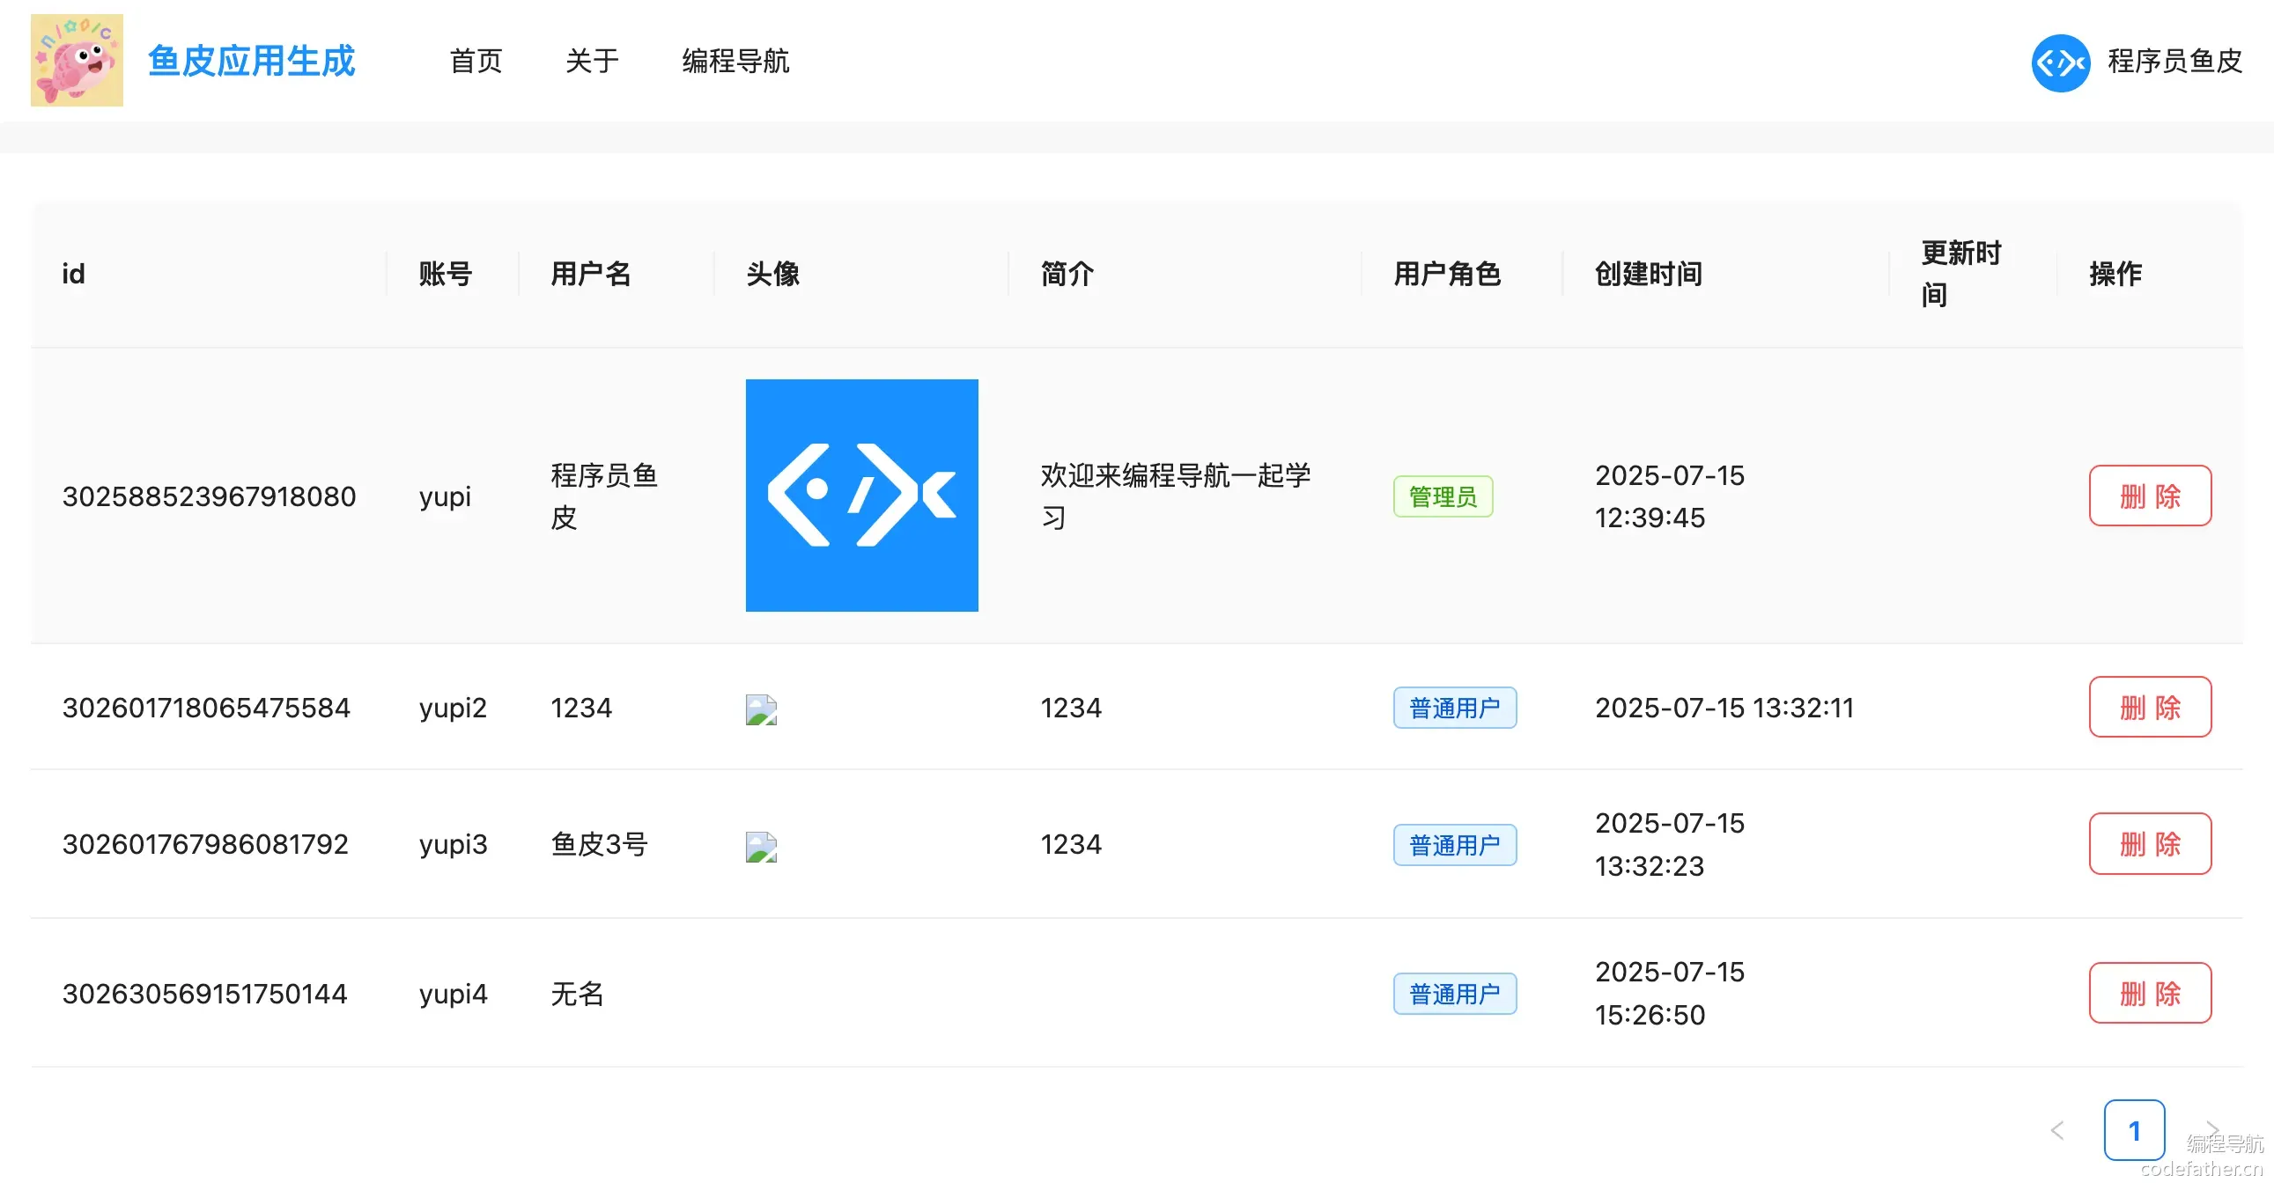Click created time 2025-07-15 12:39:45
This screenshot has width=2274, height=1190.
1669,496
